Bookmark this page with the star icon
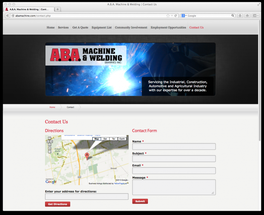The width and height of the screenshot is (264, 215). [168, 16]
